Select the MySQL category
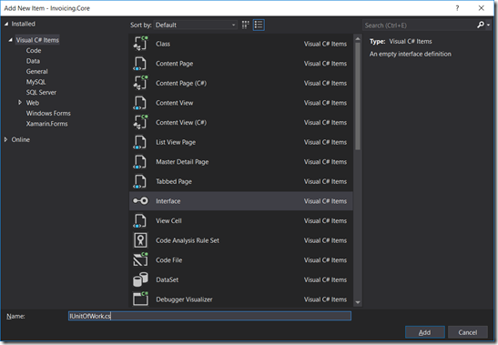 (36, 82)
